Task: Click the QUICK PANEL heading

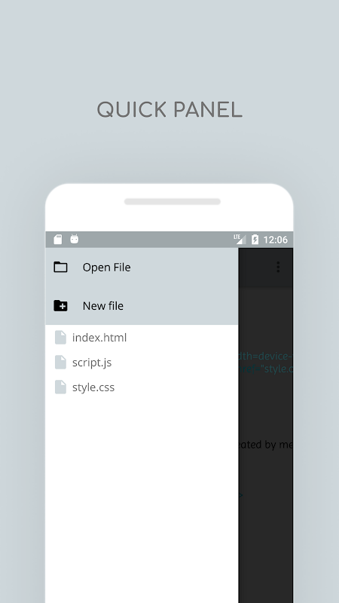Action: click(169, 110)
